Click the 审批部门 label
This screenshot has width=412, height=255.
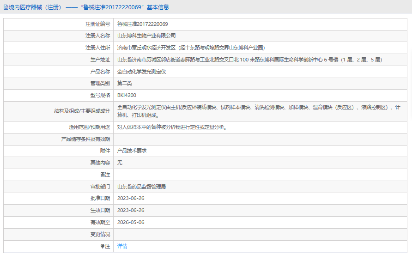click(x=100, y=187)
